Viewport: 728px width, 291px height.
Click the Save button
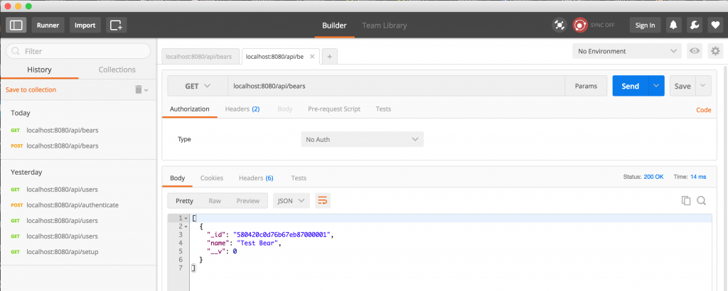[682, 86]
